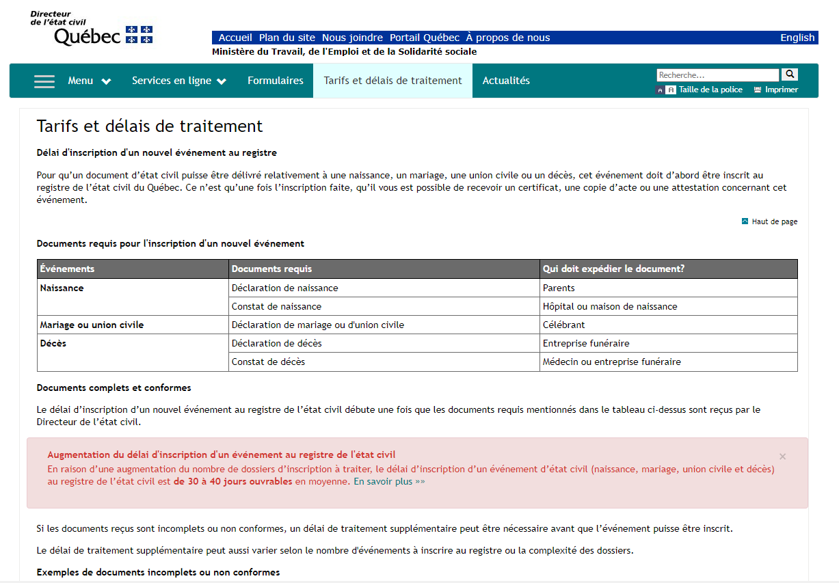The height and width of the screenshot is (583, 839).
Task: Click the Nous joindre link
Action: 352,38
